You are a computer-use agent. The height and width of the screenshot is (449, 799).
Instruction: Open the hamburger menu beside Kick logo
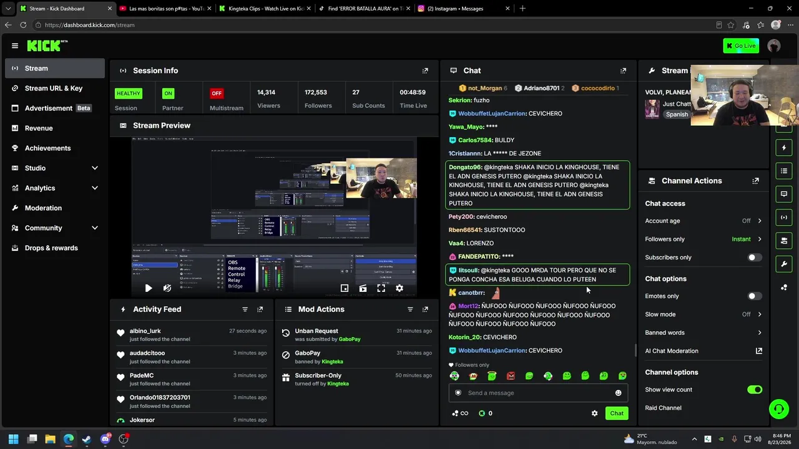15,46
